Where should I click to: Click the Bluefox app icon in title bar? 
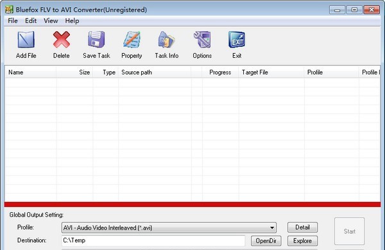pyautogui.click(x=9, y=10)
